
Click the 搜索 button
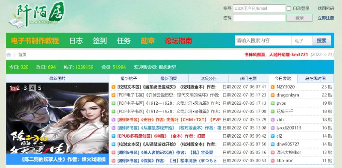[322, 41]
